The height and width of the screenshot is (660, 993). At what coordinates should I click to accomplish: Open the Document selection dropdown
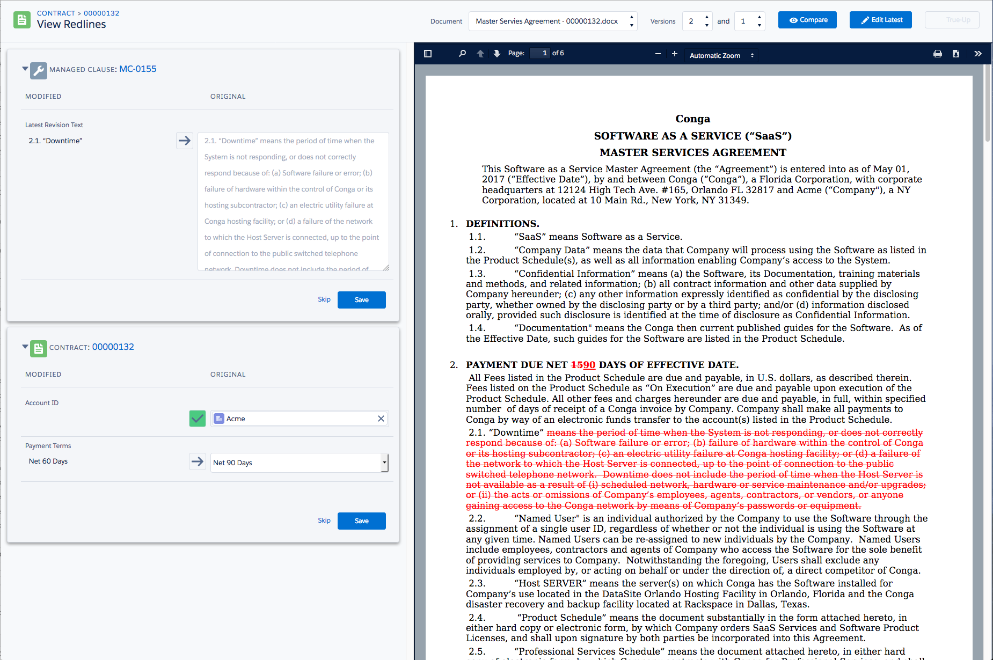click(552, 21)
